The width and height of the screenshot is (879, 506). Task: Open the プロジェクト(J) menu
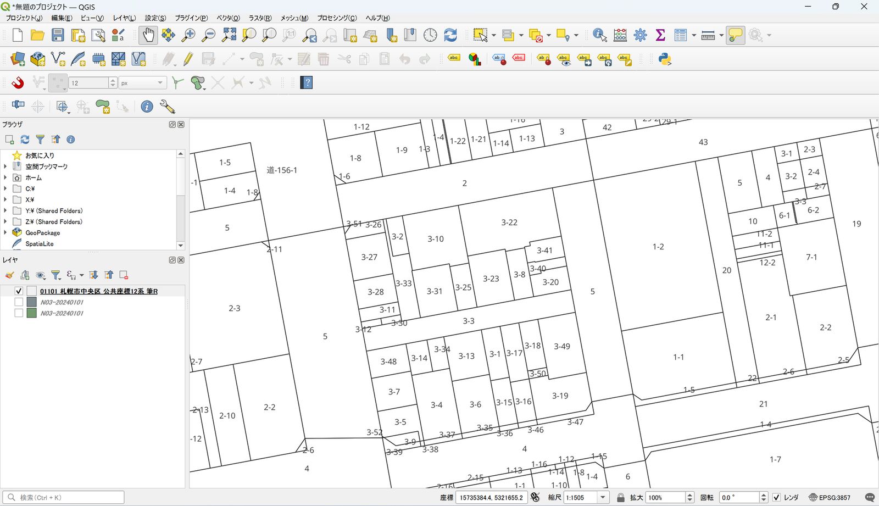(24, 18)
